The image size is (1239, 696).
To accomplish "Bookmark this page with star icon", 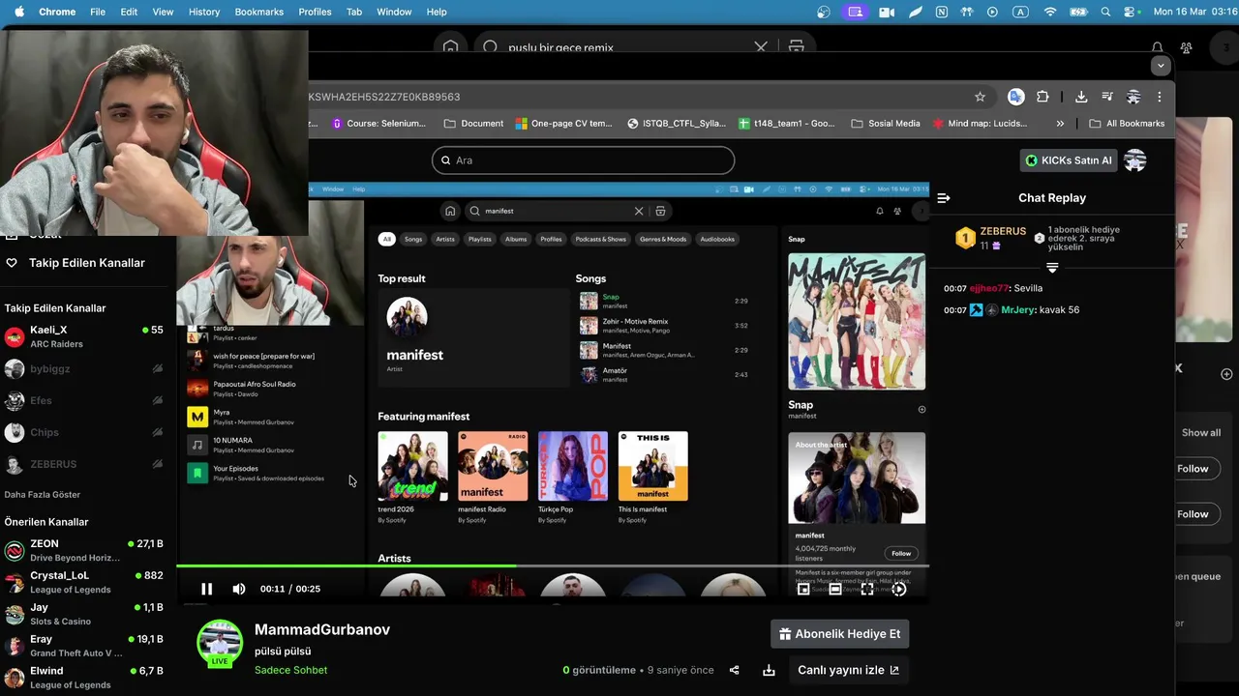I will coord(980,97).
